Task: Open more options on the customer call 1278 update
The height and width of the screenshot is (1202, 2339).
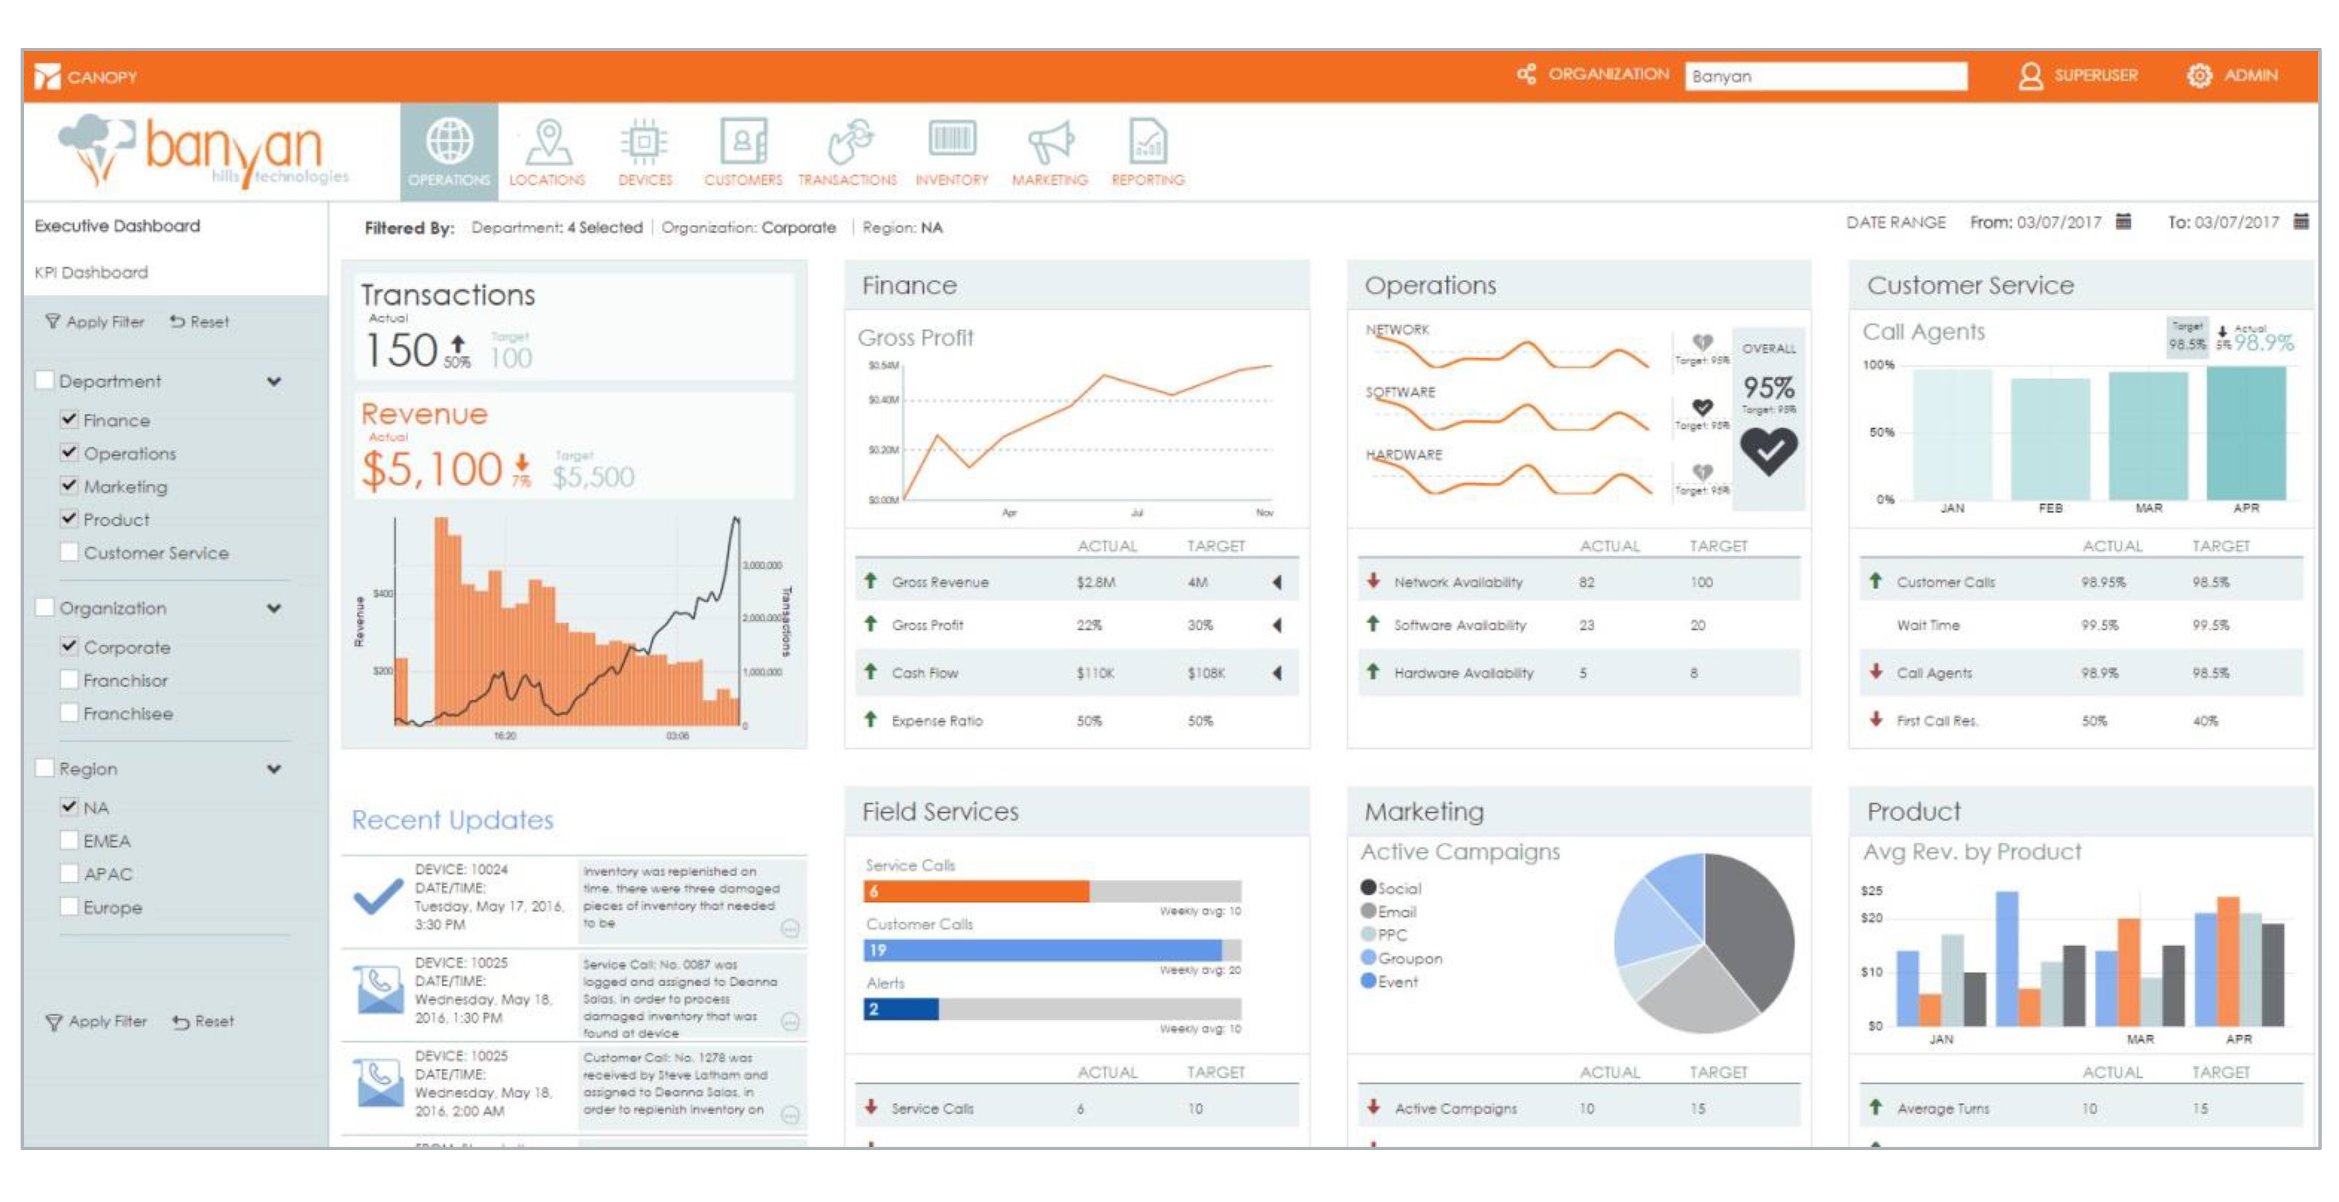Action: (790, 1115)
